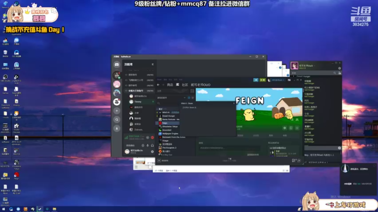Open Feign desktop shortcut
378x212 pixels.
tap(17, 176)
